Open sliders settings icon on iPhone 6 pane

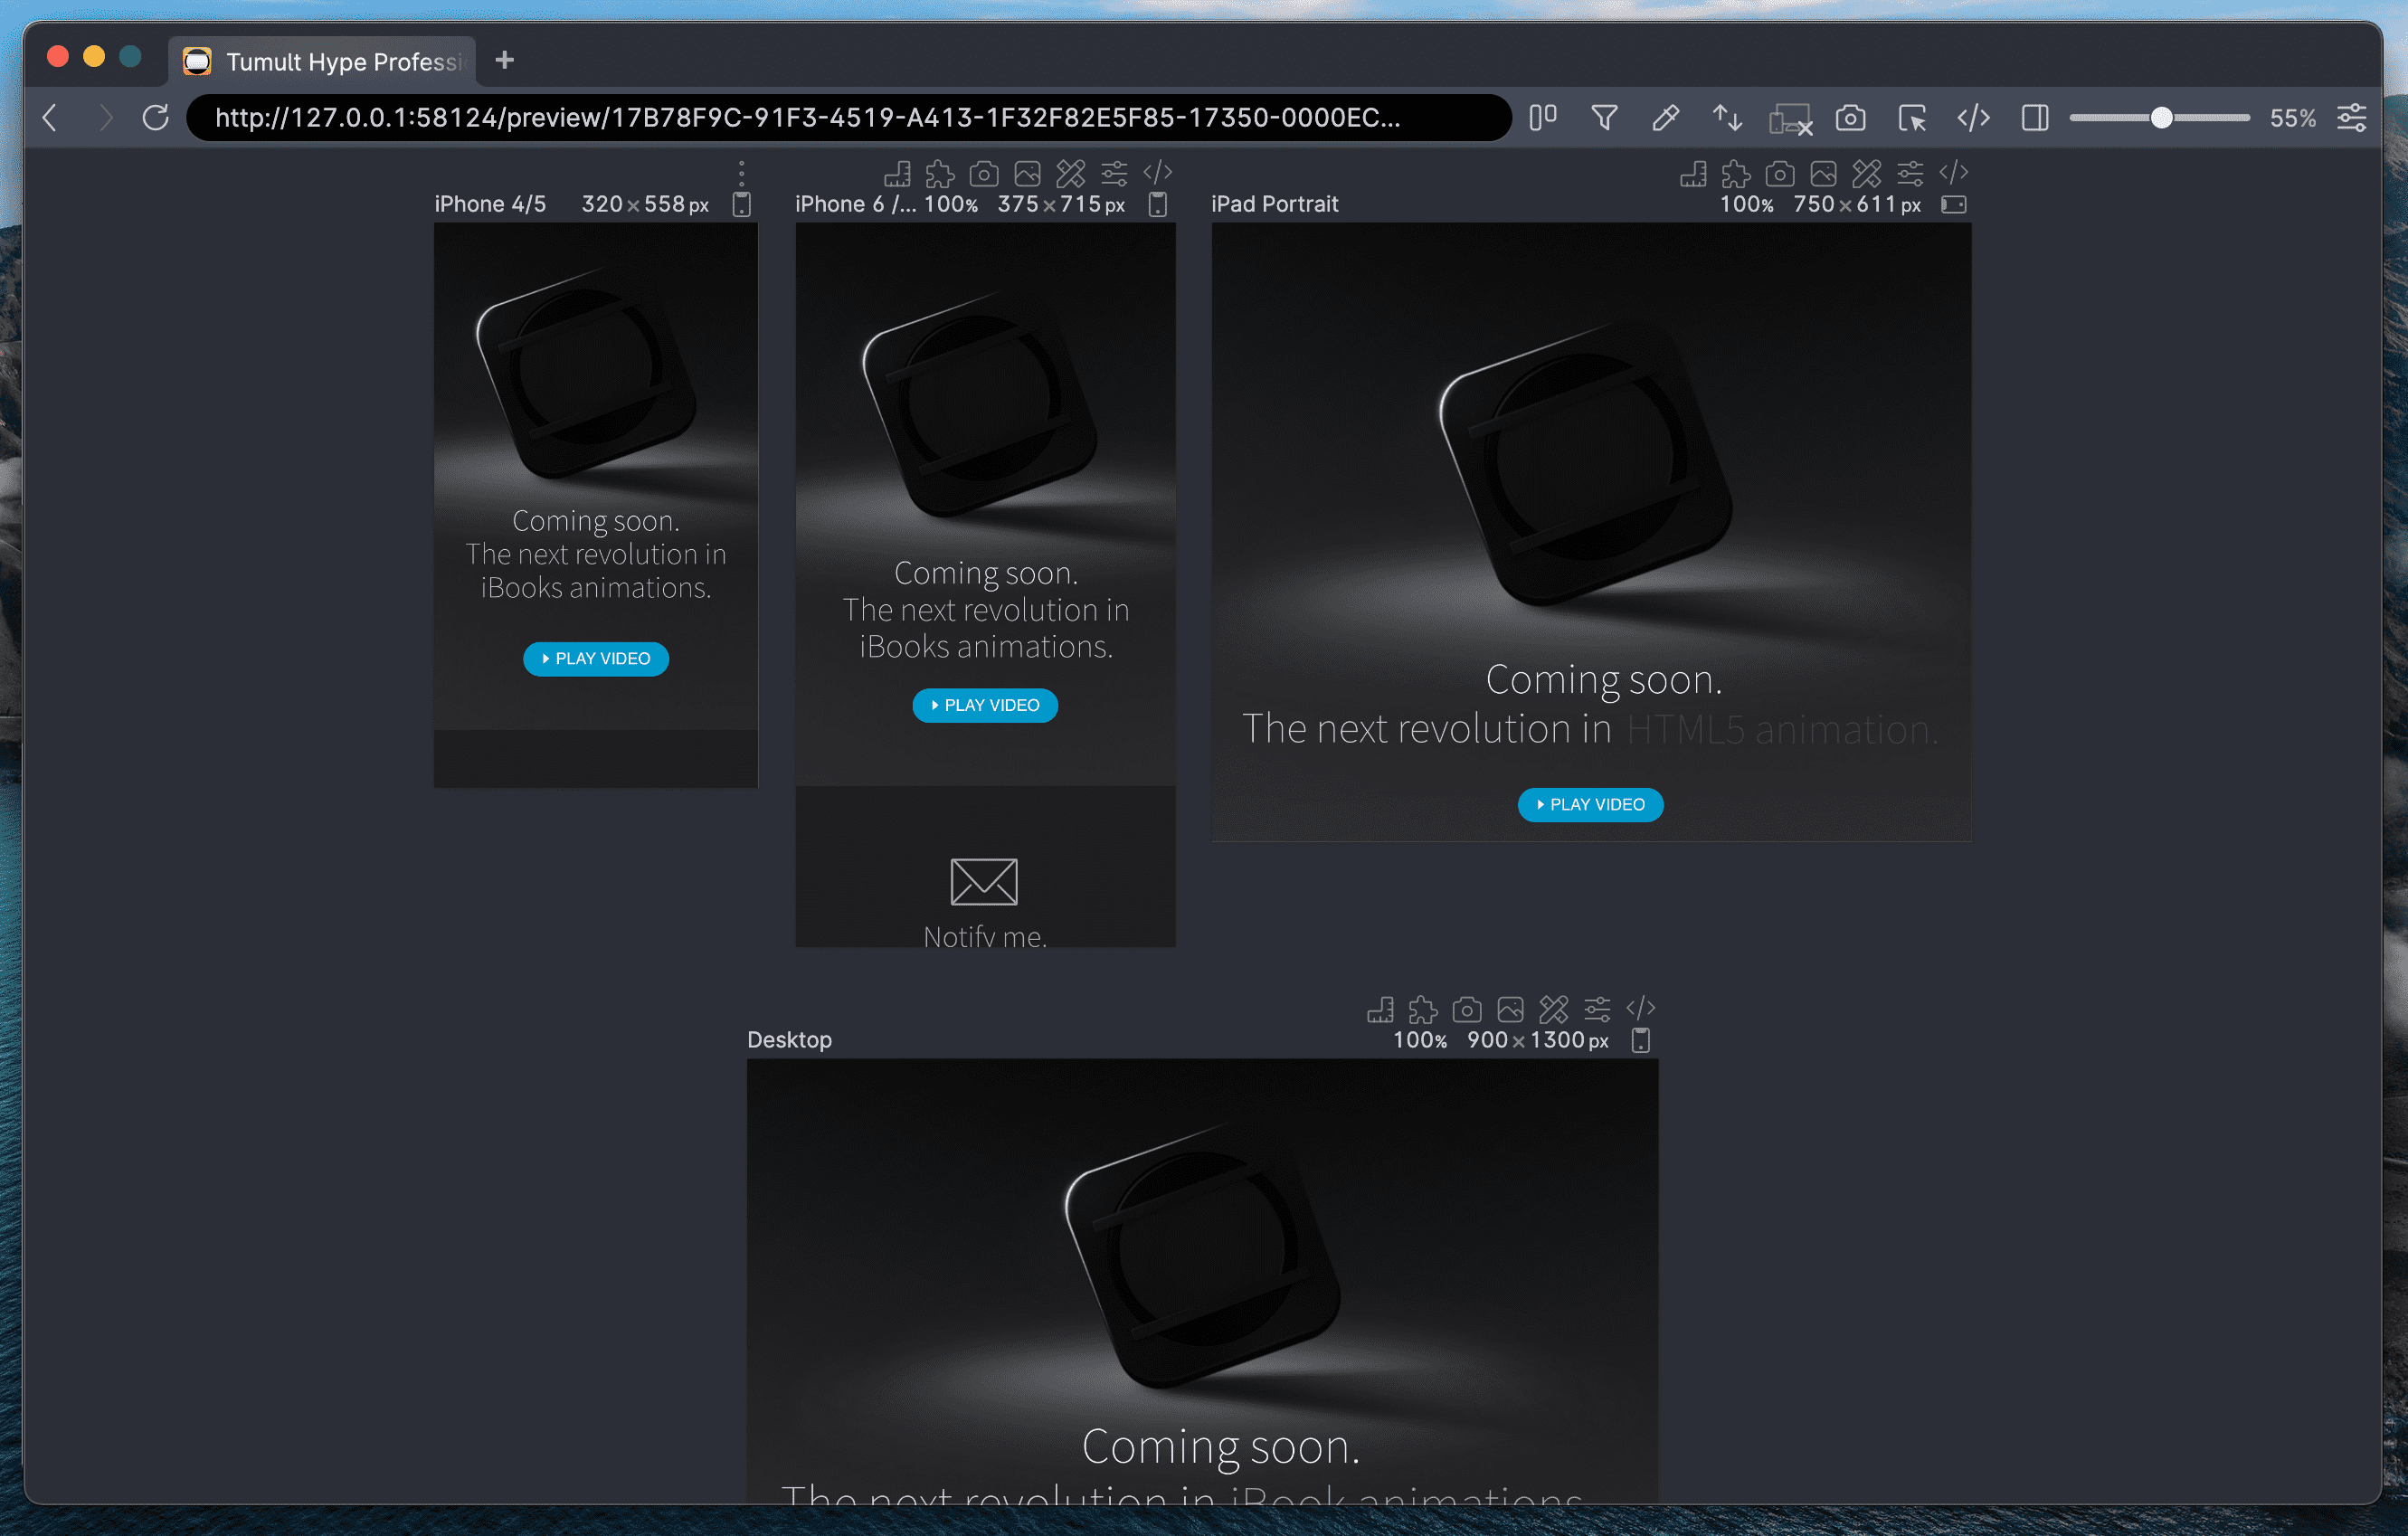coord(1113,174)
